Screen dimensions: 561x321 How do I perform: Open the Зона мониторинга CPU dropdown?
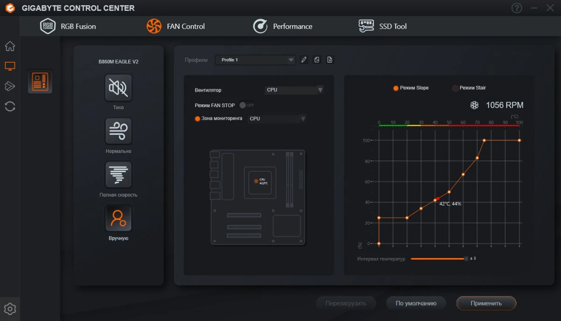(277, 119)
